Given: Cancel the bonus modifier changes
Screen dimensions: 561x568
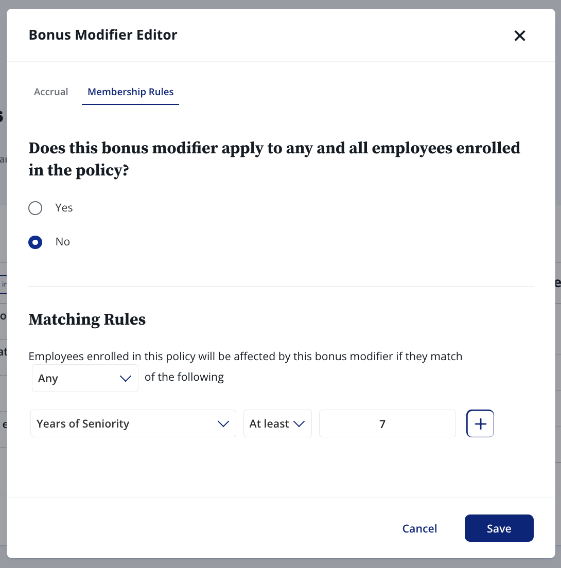Looking at the screenshot, I should 419,528.
